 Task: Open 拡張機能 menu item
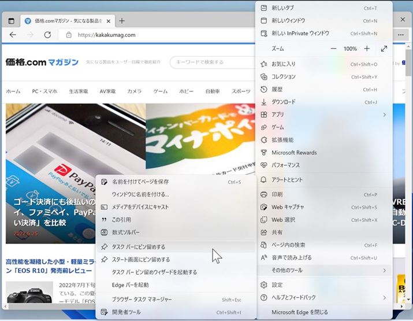pyautogui.click(x=323, y=140)
